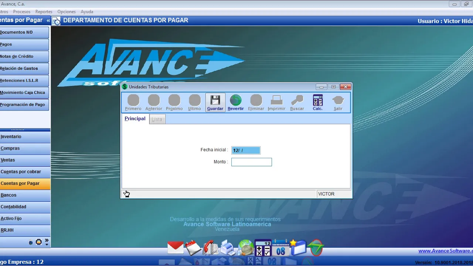Select the Contabilidad module
The width and height of the screenshot is (473, 266).
(25, 207)
